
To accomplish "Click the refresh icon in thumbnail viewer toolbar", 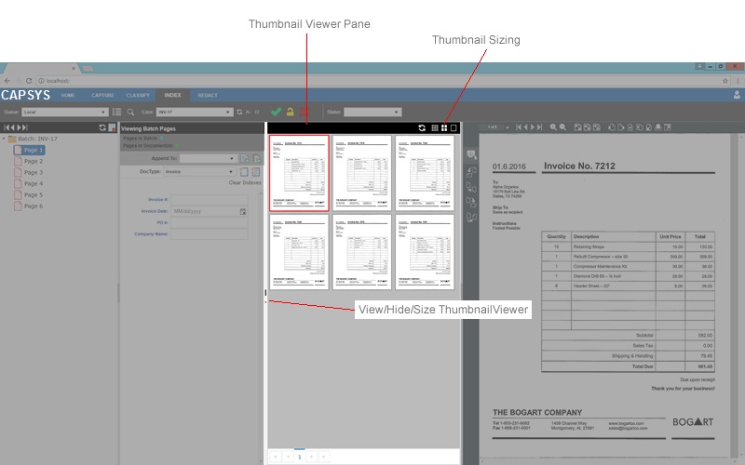I will (x=422, y=127).
